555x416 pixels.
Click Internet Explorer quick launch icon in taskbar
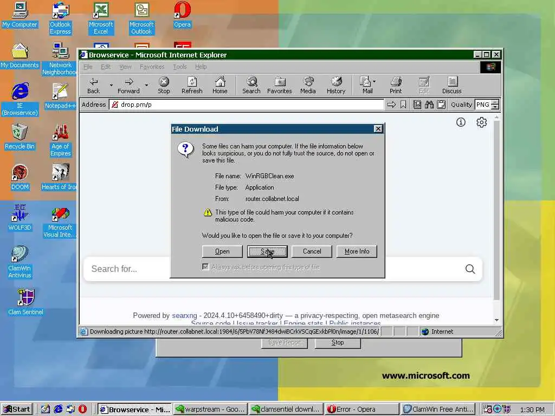click(x=58, y=409)
